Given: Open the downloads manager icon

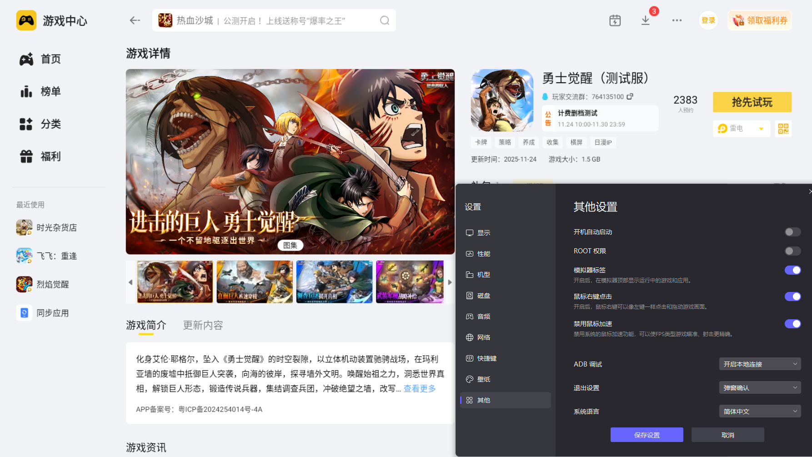Looking at the screenshot, I should (x=646, y=20).
